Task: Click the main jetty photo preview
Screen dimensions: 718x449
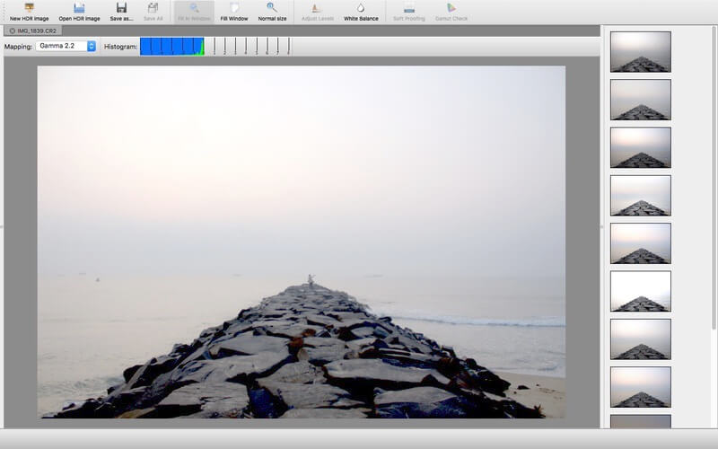Action: pos(301,241)
